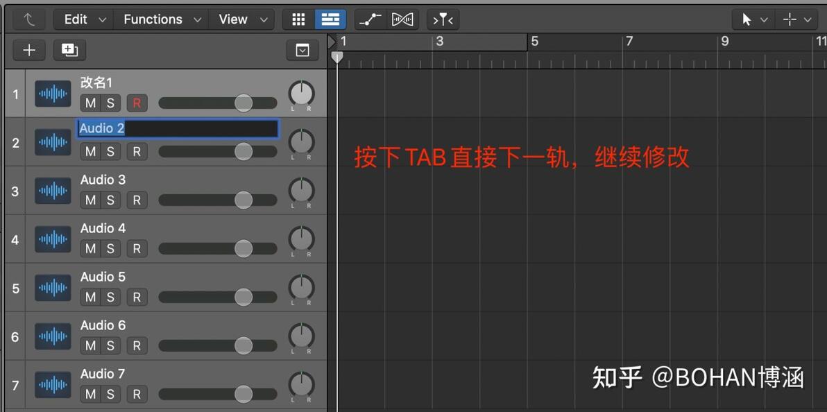Click the waveform icon of Audio 7 track

click(x=53, y=385)
